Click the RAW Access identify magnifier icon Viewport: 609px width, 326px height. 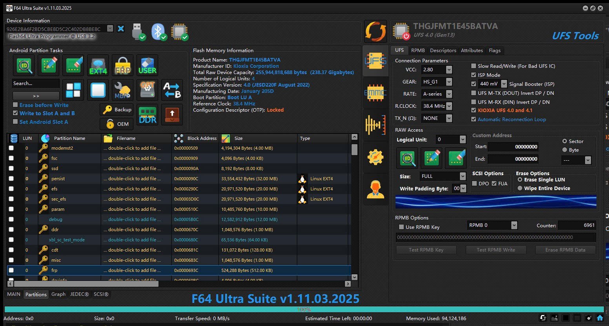pyautogui.click(x=407, y=158)
